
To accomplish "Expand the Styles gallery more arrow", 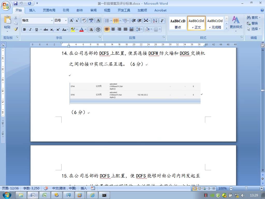I will point(227,29).
